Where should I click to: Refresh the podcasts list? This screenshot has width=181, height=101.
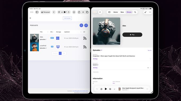(86, 25)
